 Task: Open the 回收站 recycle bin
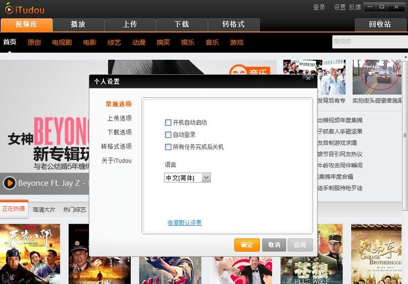[x=380, y=24]
